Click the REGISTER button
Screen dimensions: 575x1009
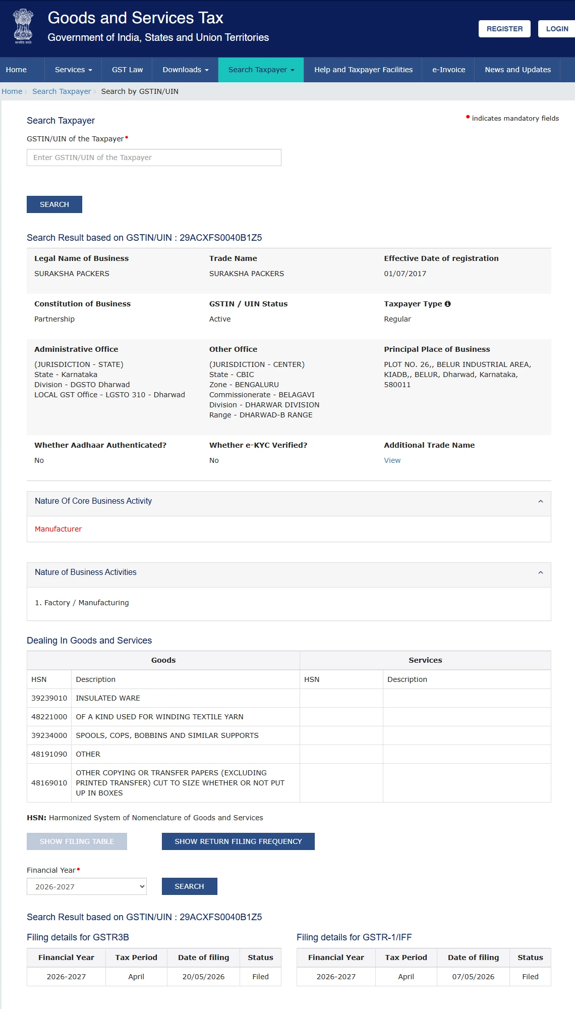pyautogui.click(x=504, y=29)
